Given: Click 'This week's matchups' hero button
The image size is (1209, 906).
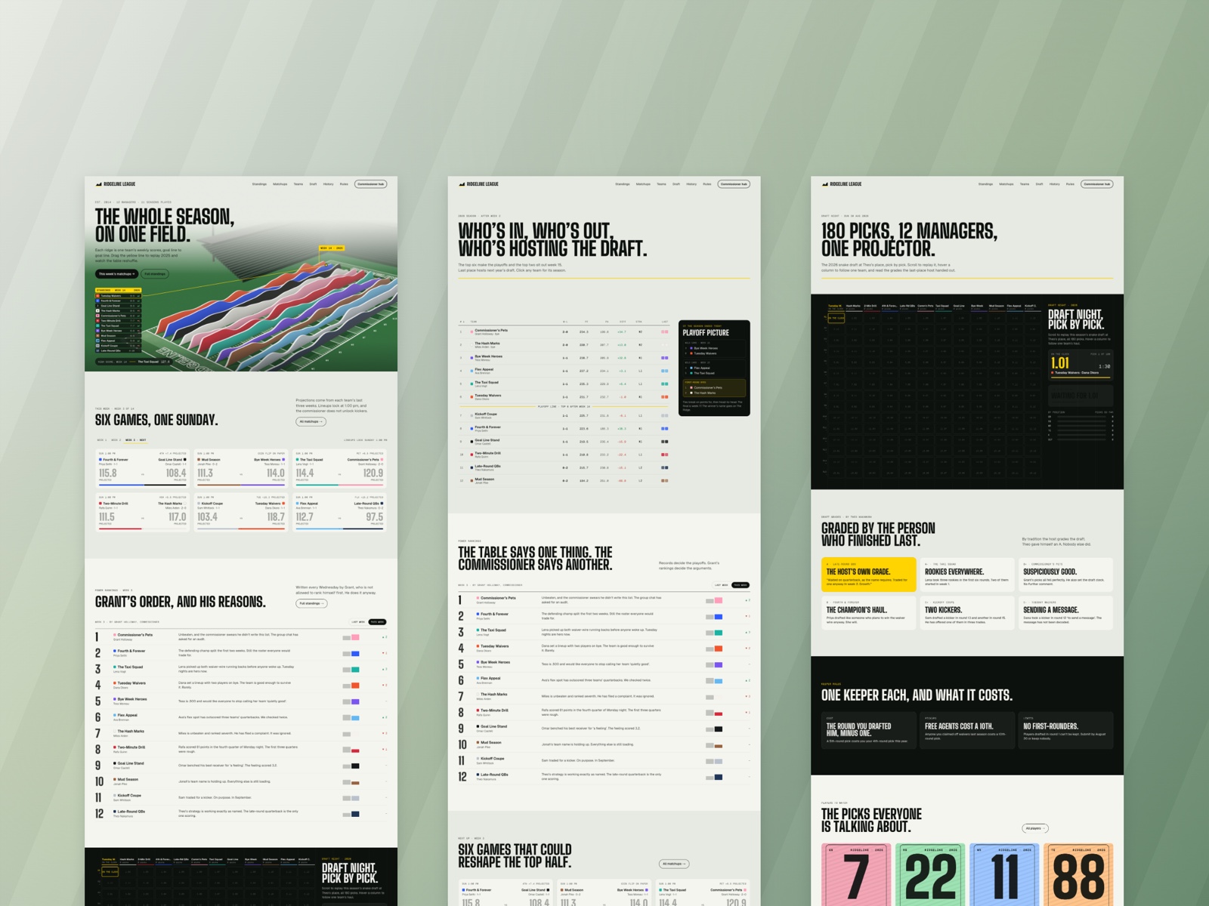Looking at the screenshot, I should click(x=117, y=274).
